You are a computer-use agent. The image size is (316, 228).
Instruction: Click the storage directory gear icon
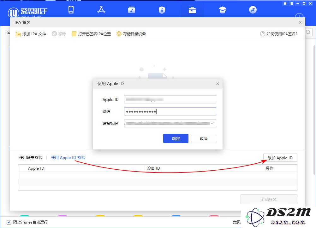click(x=119, y=34)
